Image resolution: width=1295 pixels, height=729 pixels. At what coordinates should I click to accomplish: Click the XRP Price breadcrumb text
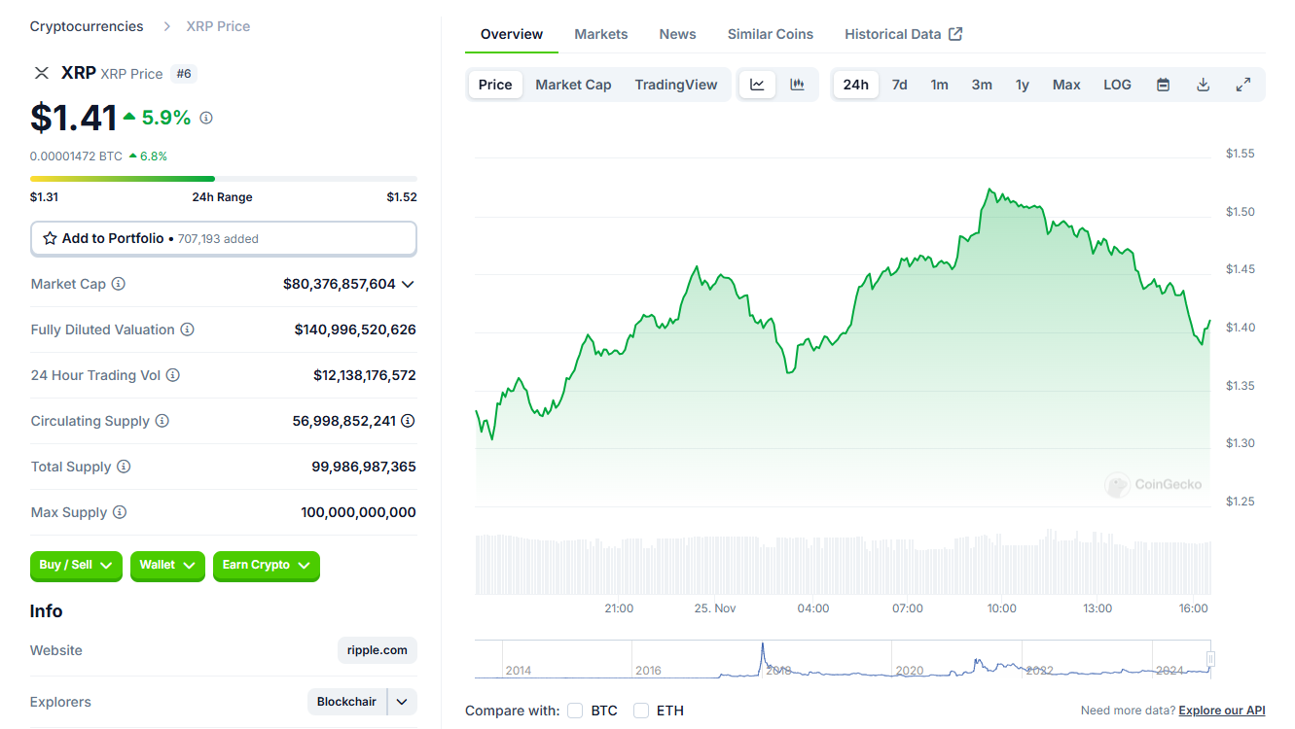(x=218, y=26)
